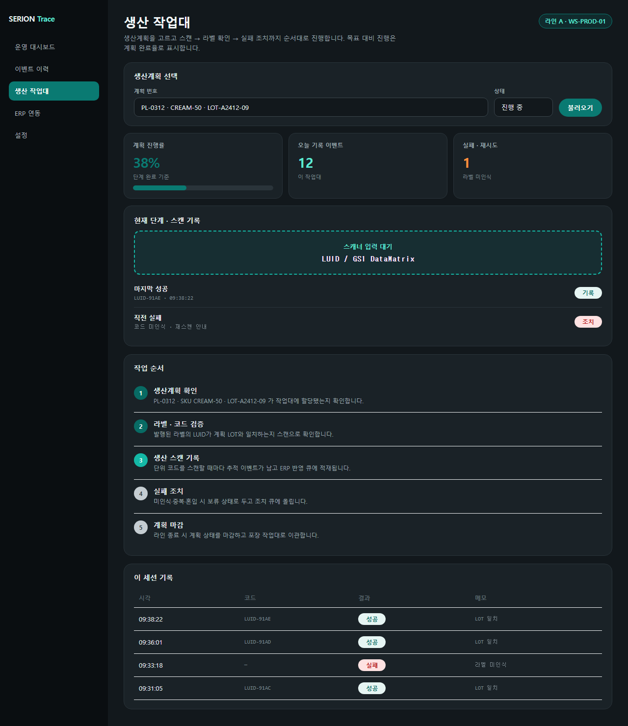Screen dimensions: 628x726
Task: Click the 계획 번호 input field
Action: [311, 107]
